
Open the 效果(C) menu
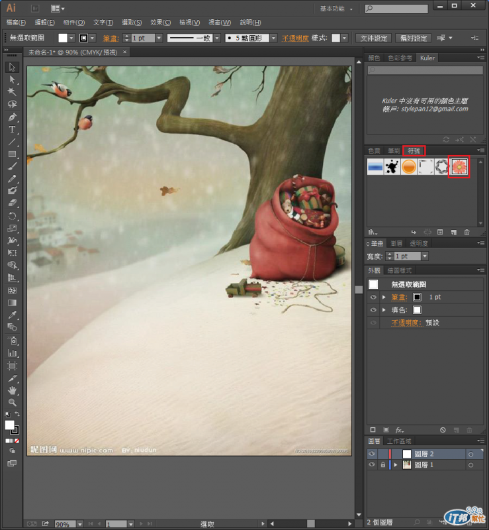tap(161, 23)
